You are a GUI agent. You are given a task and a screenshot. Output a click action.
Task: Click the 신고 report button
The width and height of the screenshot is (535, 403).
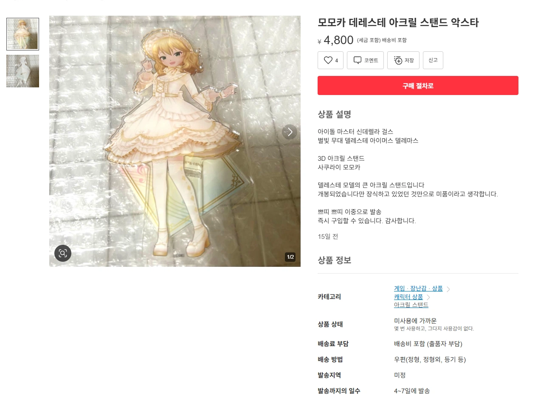click(x=433, y=60)
